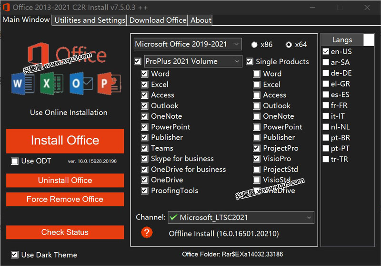Uncheck OneDrive in the ProPlus suite list
This screenshot has height=266, width=381.
click(x=145, y=180)
